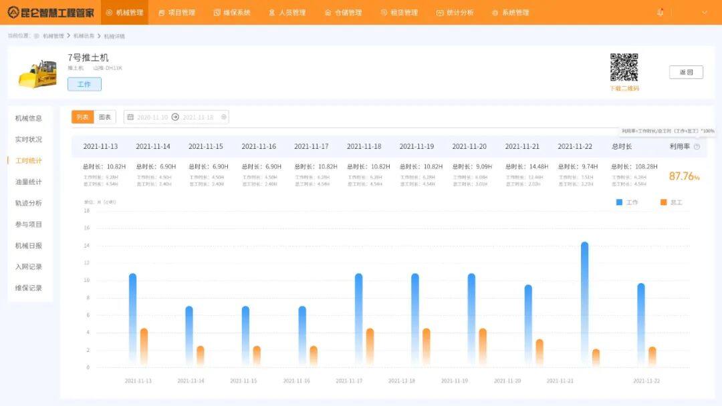Click the notification bell icon
Screen dimensions: 722x406
click(x=660, y=13)
